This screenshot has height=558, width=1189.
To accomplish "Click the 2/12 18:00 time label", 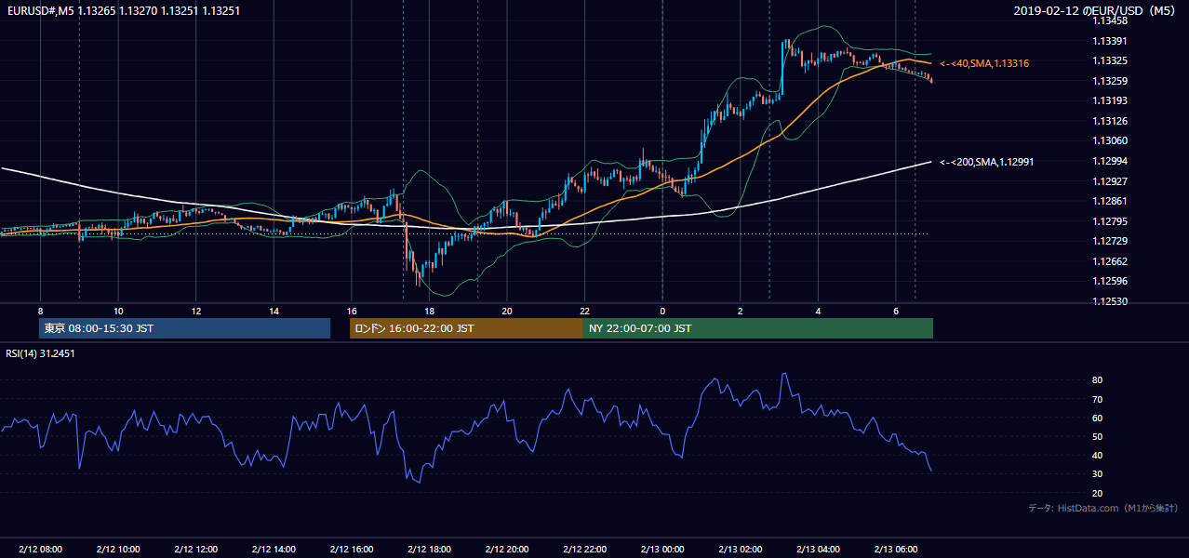I will (429, 549).
